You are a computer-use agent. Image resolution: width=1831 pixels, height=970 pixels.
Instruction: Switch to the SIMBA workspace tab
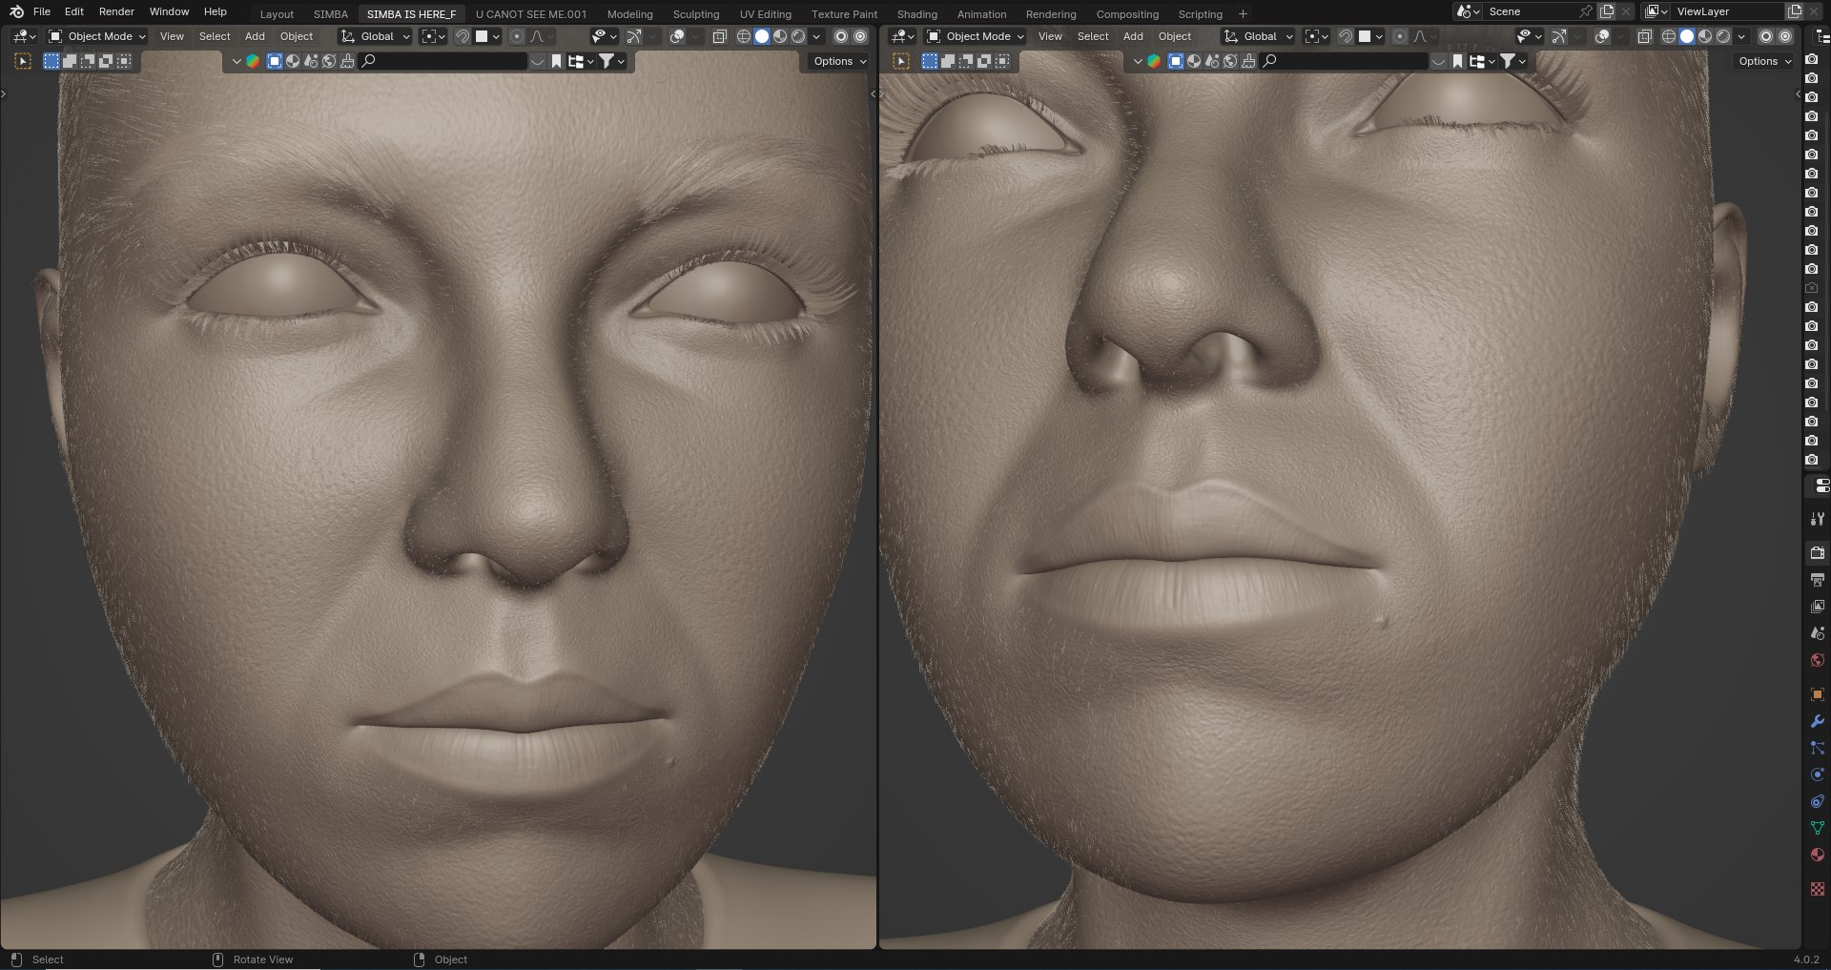tap(331, 14)
